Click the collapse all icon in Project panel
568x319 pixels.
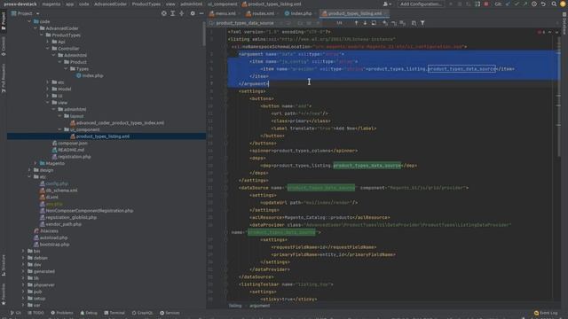(x=181, y=13)
